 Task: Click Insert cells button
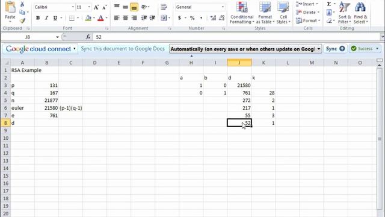tap(307, 4)
